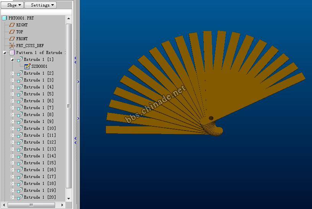Select the RIGHT datum plane icon
The image size is (312, 209).
click(x=12, y=25)
